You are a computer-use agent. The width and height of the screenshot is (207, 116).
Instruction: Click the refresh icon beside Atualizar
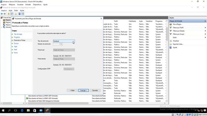point(171,41)
